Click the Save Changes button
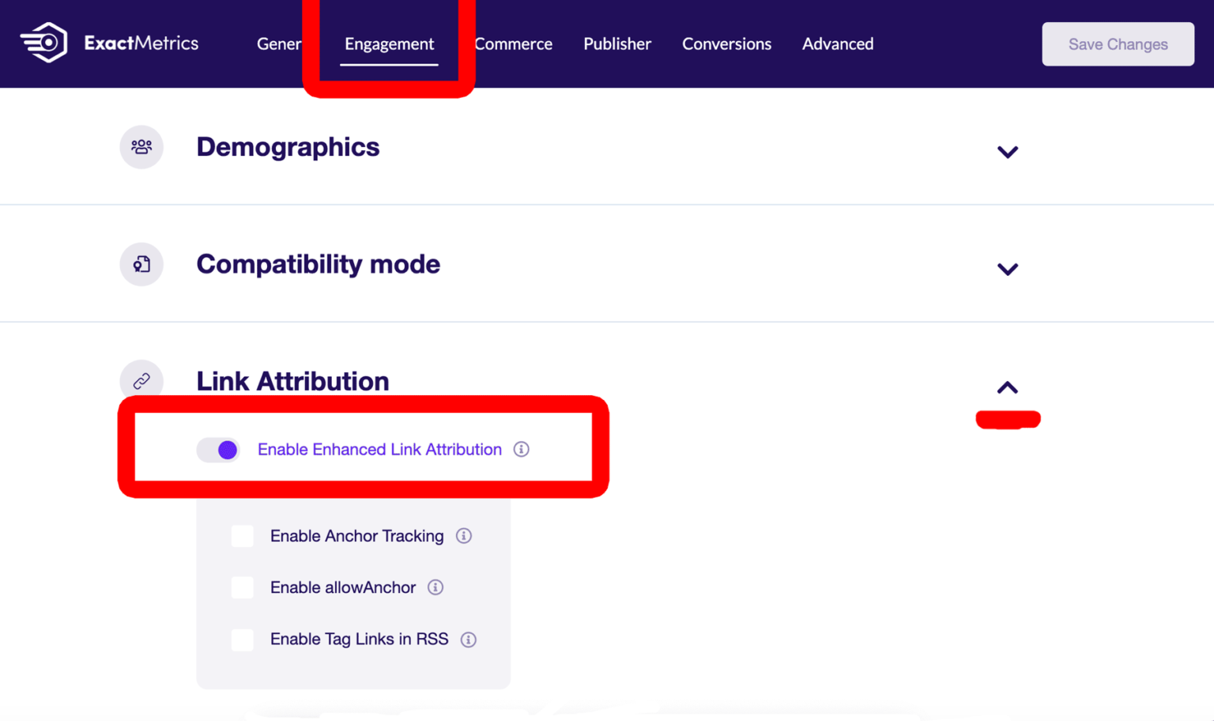The height and width of the screenshot is (721, 1214). (1118, 43)
